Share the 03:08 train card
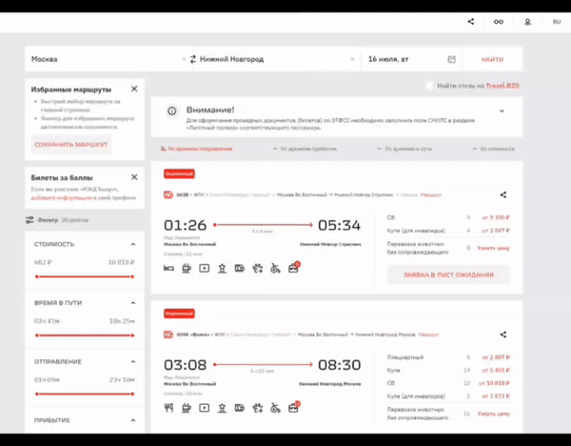 [x=502, y=334]
